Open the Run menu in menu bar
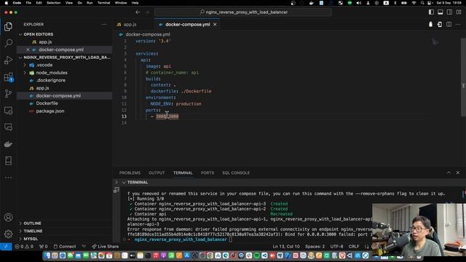 (x=90, y=3)
